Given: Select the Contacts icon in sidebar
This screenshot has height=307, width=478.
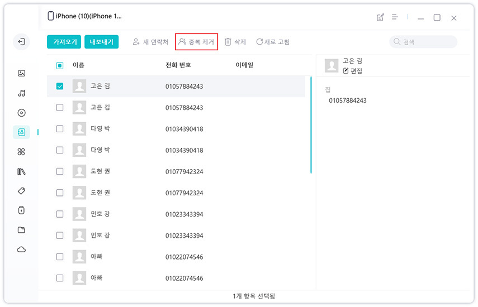Looking at the screenshot, I should pos(21,132).
